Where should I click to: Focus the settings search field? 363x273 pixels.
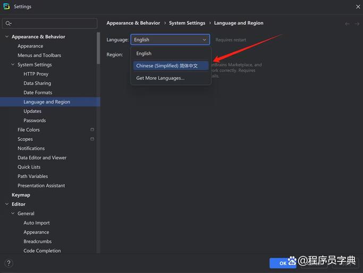coord(50,23)
